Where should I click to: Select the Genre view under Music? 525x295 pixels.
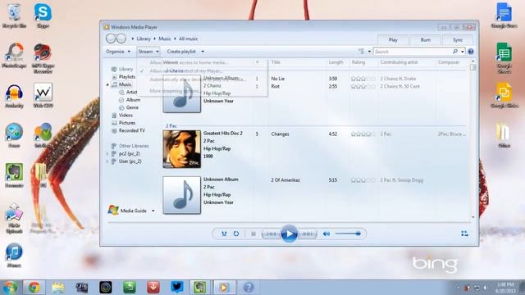[132, 107]
